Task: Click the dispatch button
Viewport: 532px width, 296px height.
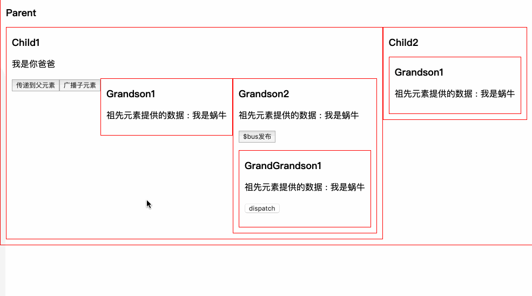Action: click(x=262, y=208)
